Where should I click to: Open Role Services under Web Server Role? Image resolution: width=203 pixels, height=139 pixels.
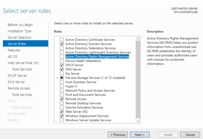[22, 69]
